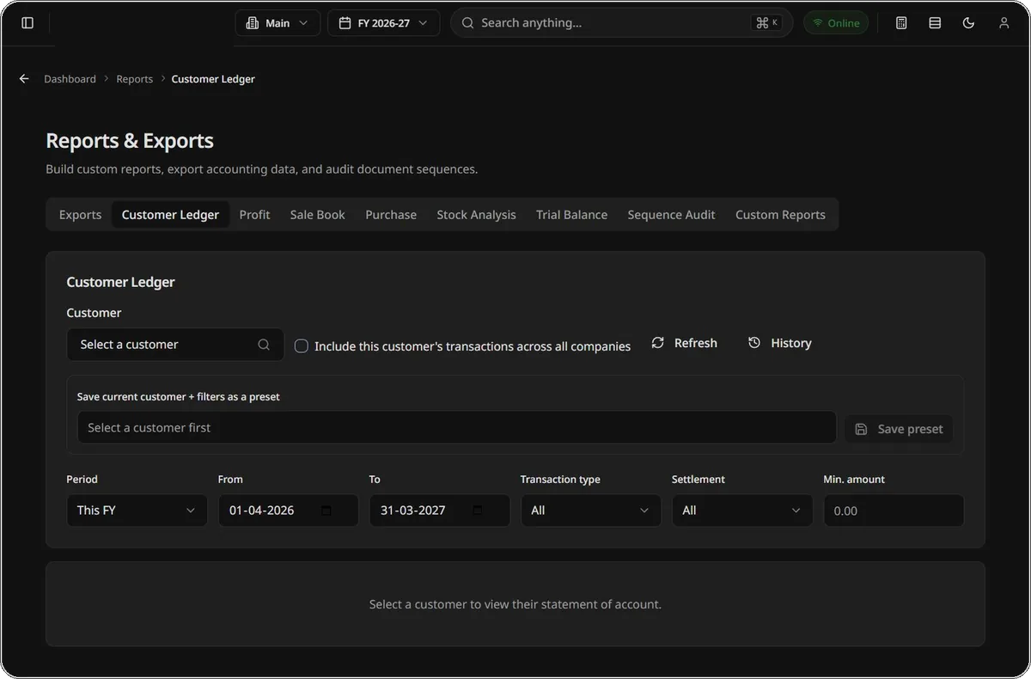The image size is (1031, 679).
Task: Follow the Reports breadcrumb link
Action: pyautogui.click(x=135, y=79)
